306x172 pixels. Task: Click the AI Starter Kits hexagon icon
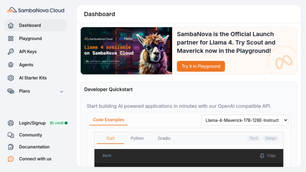pos(11,78)
